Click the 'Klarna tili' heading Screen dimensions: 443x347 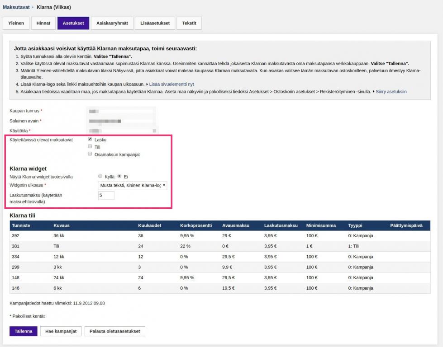(22, 216)
